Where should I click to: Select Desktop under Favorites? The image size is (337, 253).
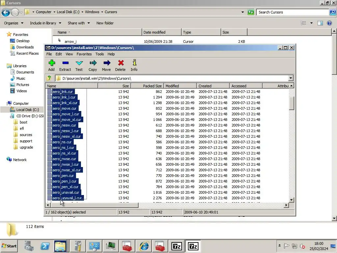point(20,41)
